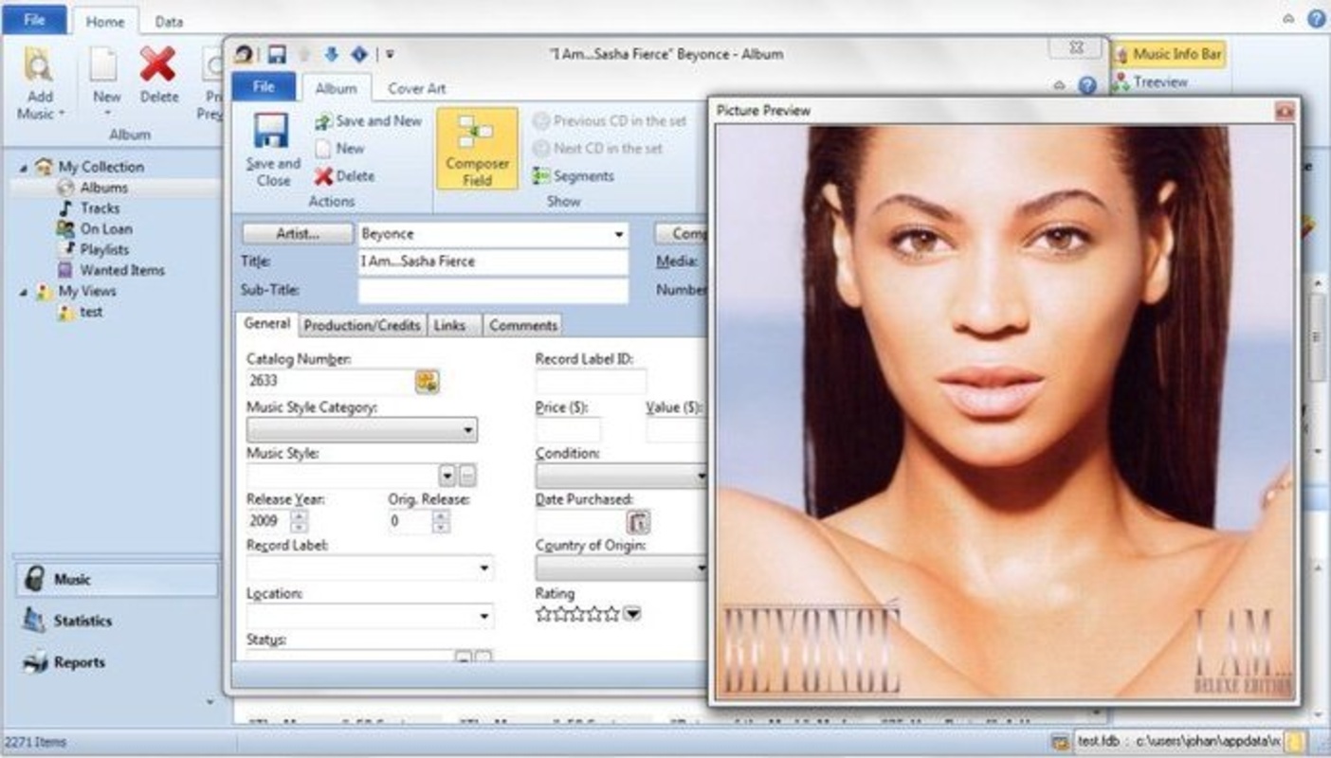Screen dimensions: 1331x758
Task: Click the large Save and Close icon
Action: (x=273, y=132)
